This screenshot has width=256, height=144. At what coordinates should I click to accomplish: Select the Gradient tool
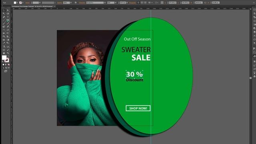tap(8, 40)
